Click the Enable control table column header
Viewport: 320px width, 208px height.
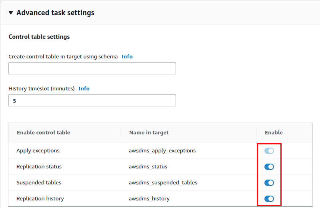(44, 133)
